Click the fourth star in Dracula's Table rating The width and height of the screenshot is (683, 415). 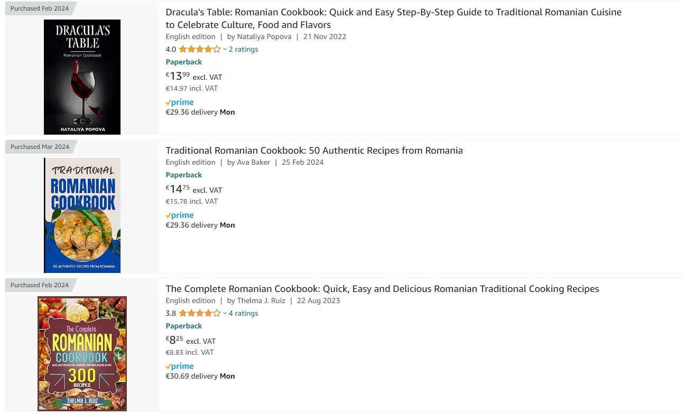[x=208, y=49]
